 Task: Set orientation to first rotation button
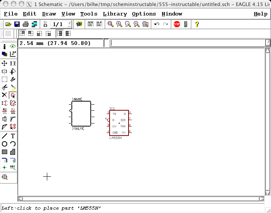[x=22, y=33]
